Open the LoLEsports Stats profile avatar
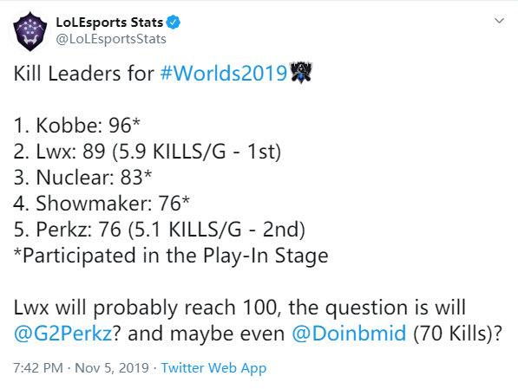The width and height of the screenshot is (518, 389). point(30,31)
